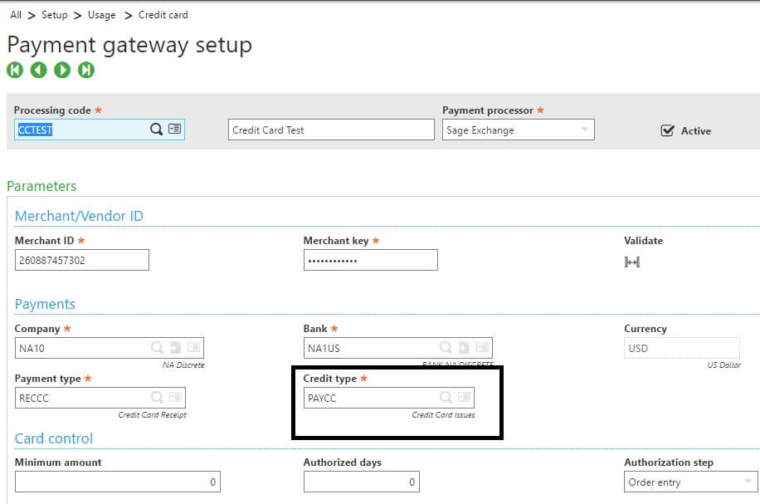Image resolution: width=760 pixels, height=504 pixels.
Task: Open the Payment type lookup magnifier
Action: (158, 398)
